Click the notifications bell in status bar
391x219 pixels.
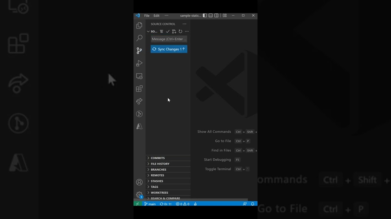pyautogui.click(x=253, y=204)
